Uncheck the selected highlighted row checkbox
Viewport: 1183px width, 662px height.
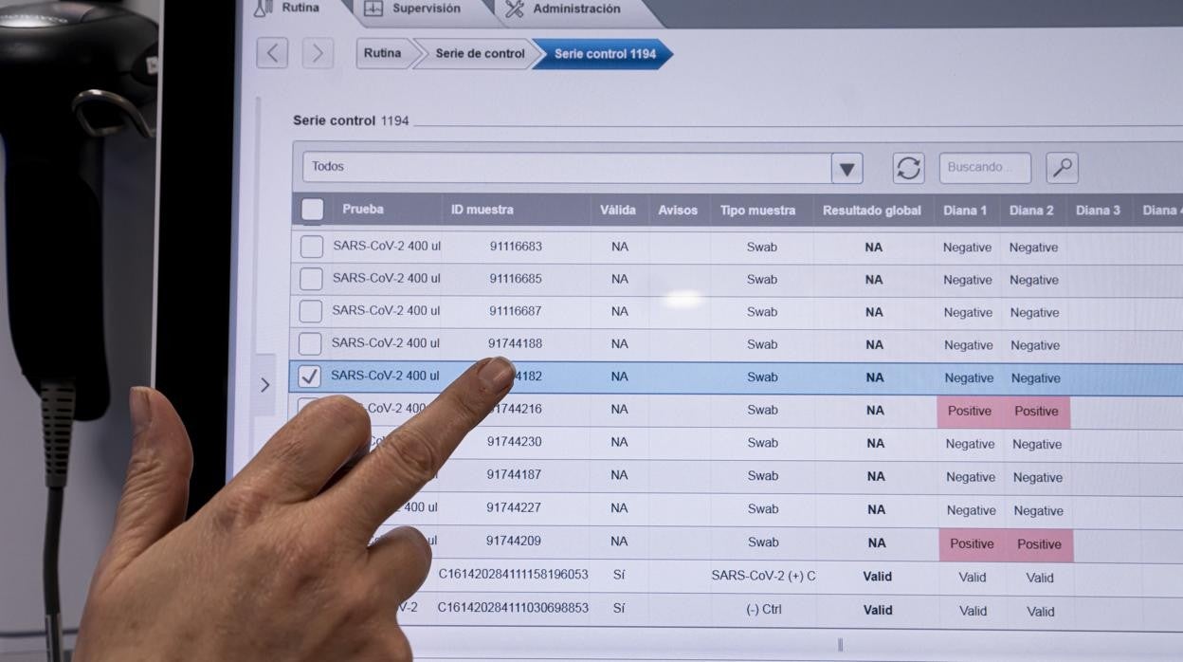point(309,377)
